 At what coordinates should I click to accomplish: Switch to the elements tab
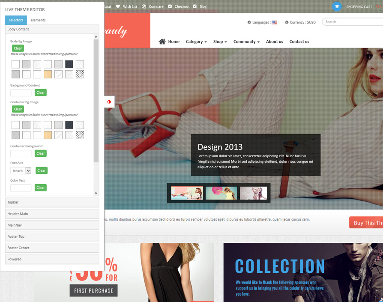(x=38, y=20)
